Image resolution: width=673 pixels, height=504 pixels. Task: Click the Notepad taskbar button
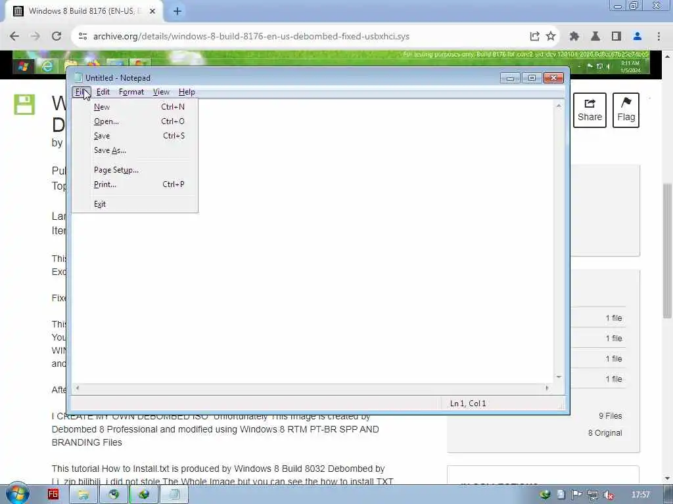click(x=174, y=495)
